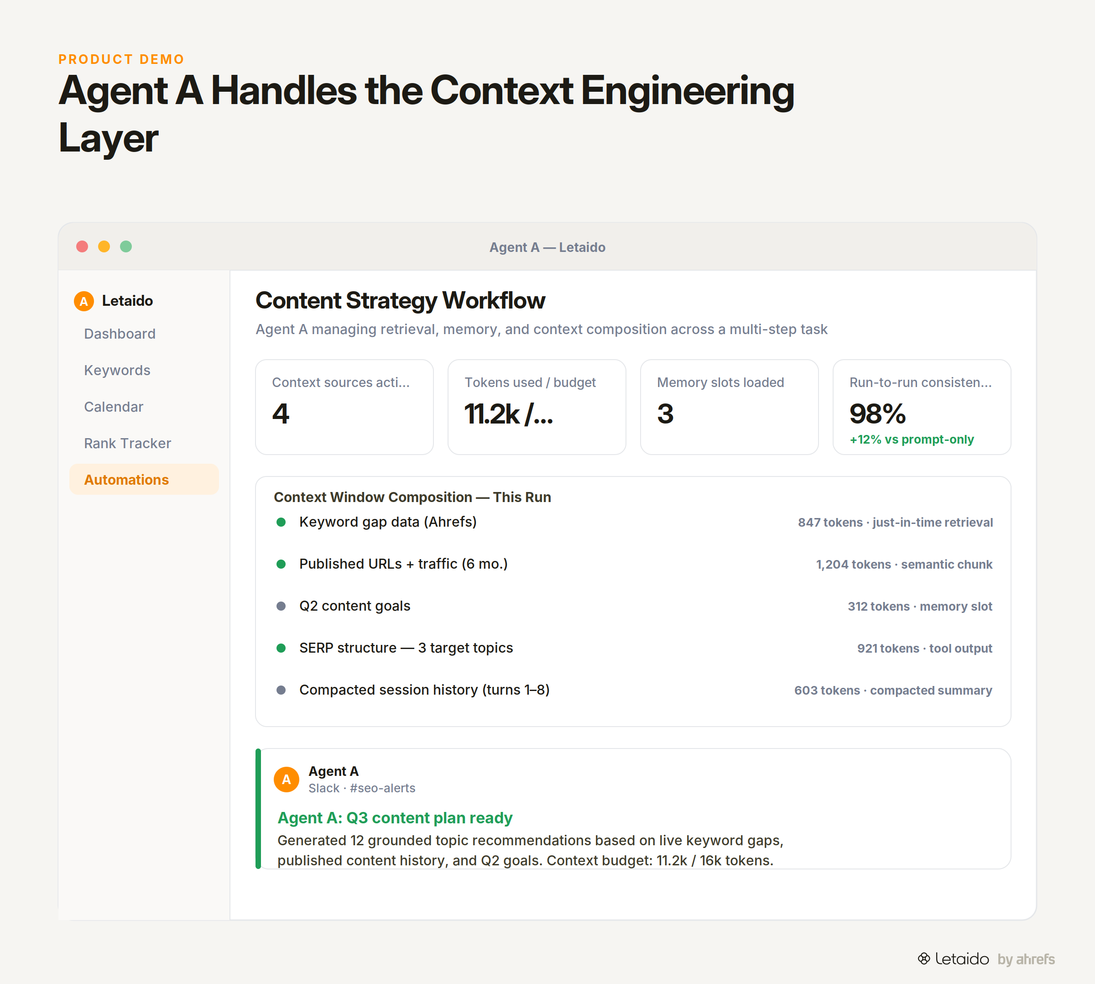Click the Compacted session history row
This screenshot has height=984, width=1095.
click(633, 691)
